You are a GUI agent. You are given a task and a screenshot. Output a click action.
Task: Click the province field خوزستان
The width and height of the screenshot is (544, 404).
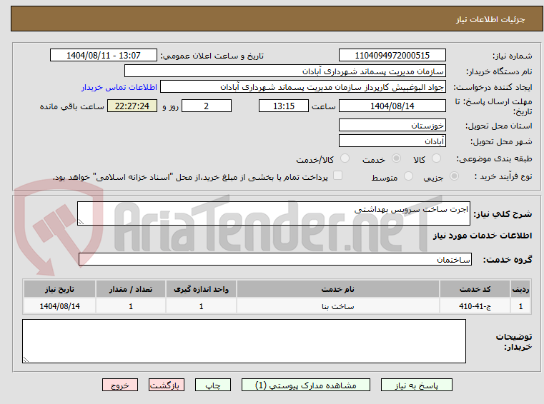tap(392, 125)
